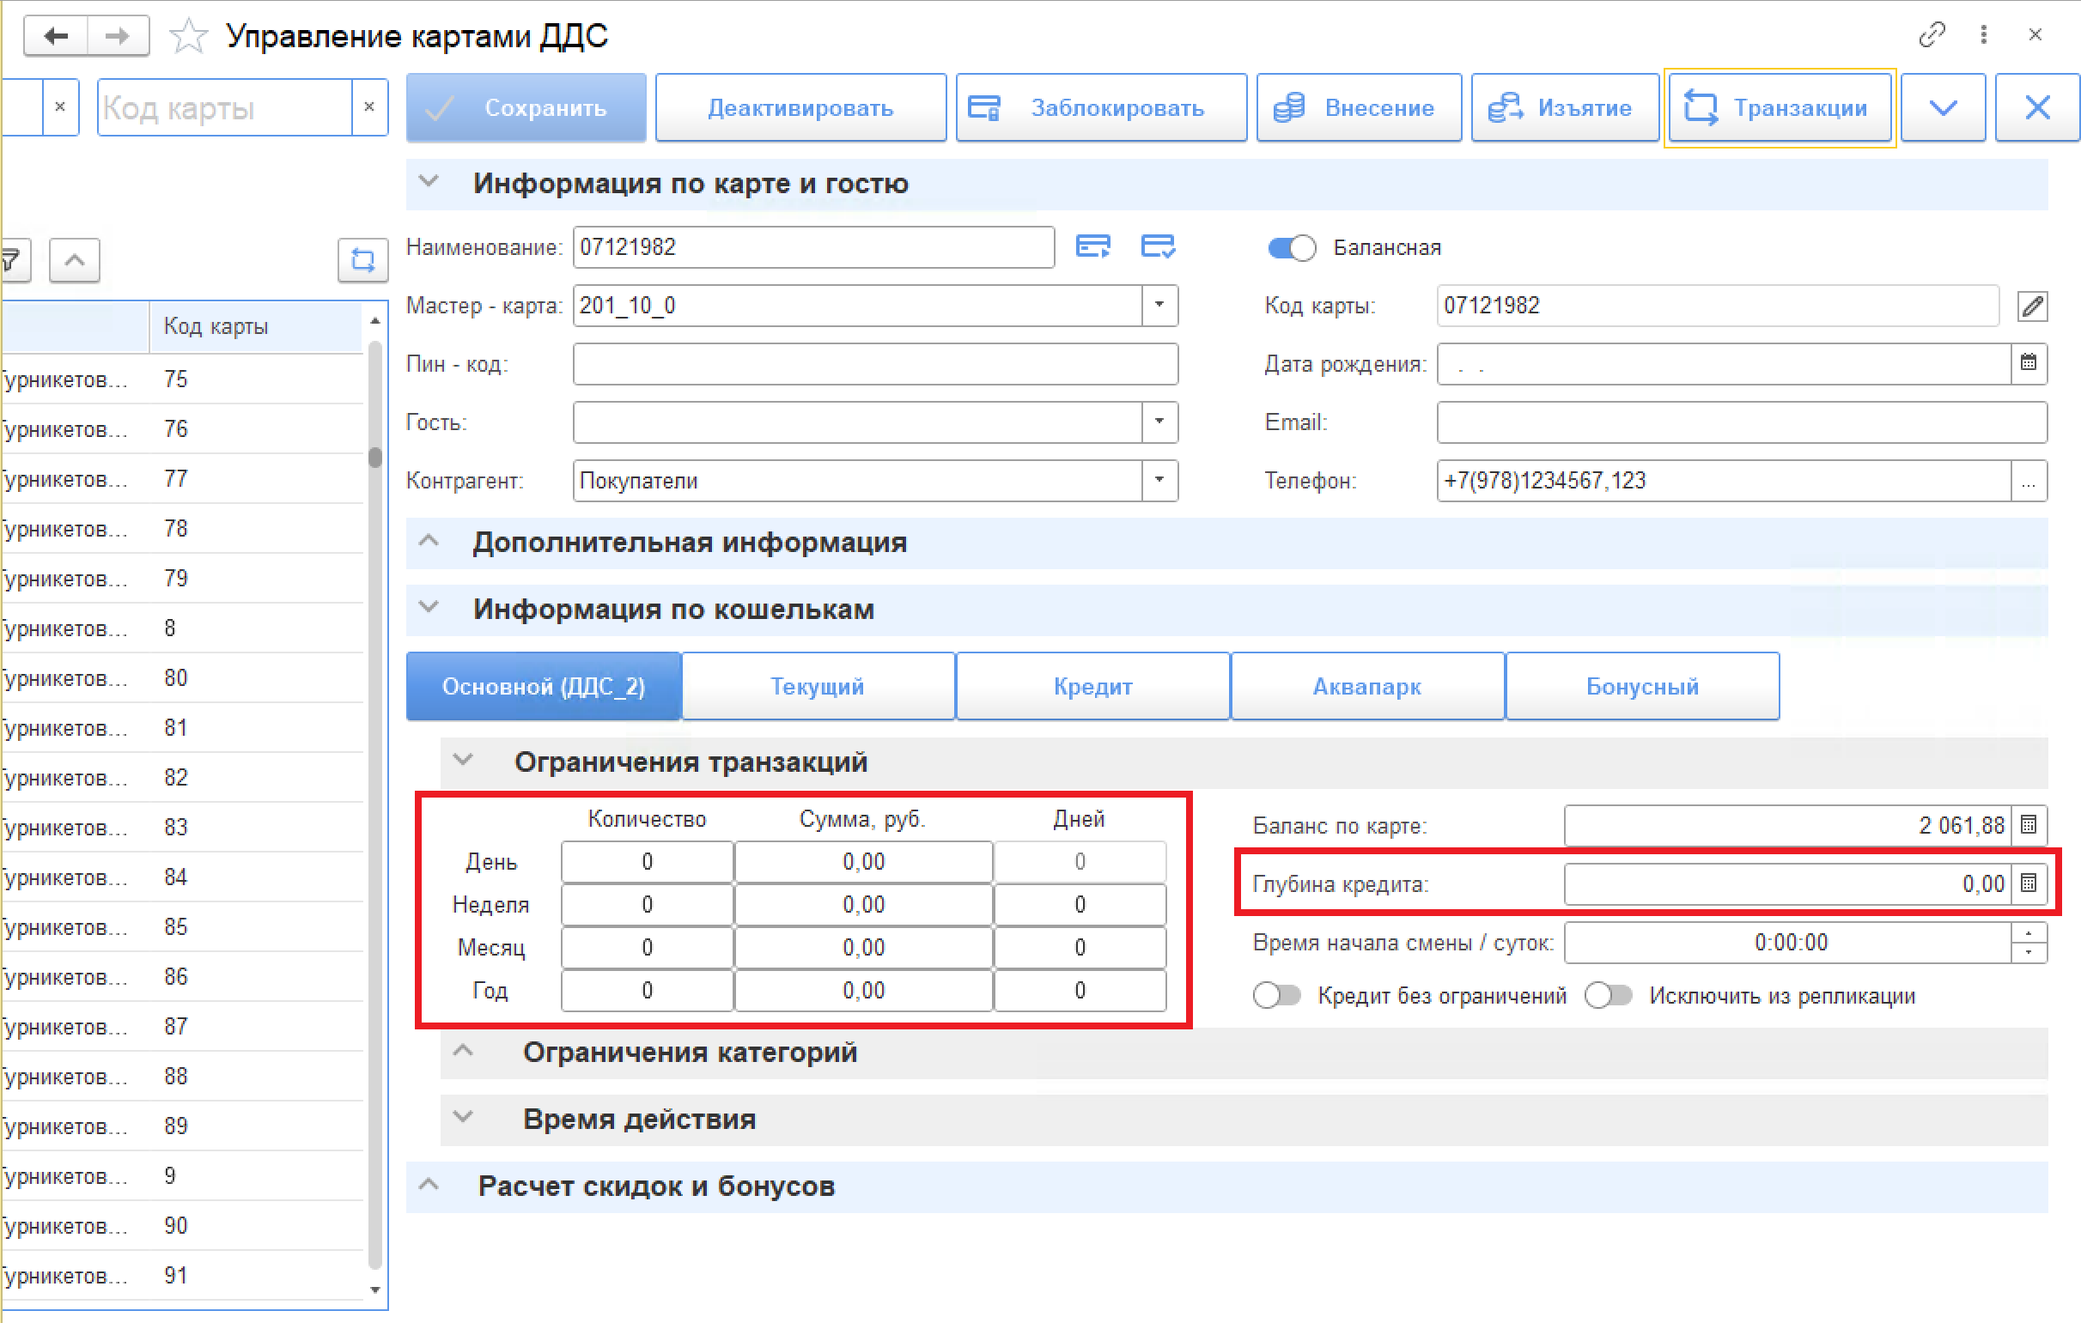Click the Деактивировать button

coord(800,107)
